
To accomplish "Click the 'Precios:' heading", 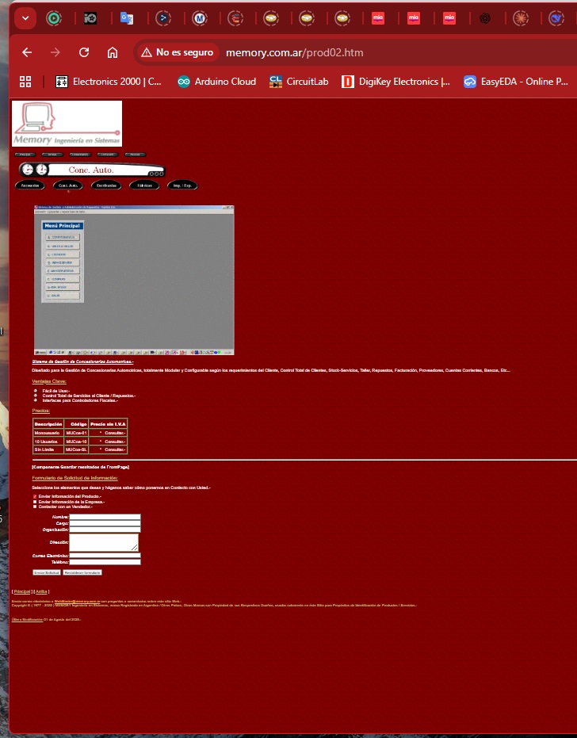I will pyautogui.click(x=41, y=411).
